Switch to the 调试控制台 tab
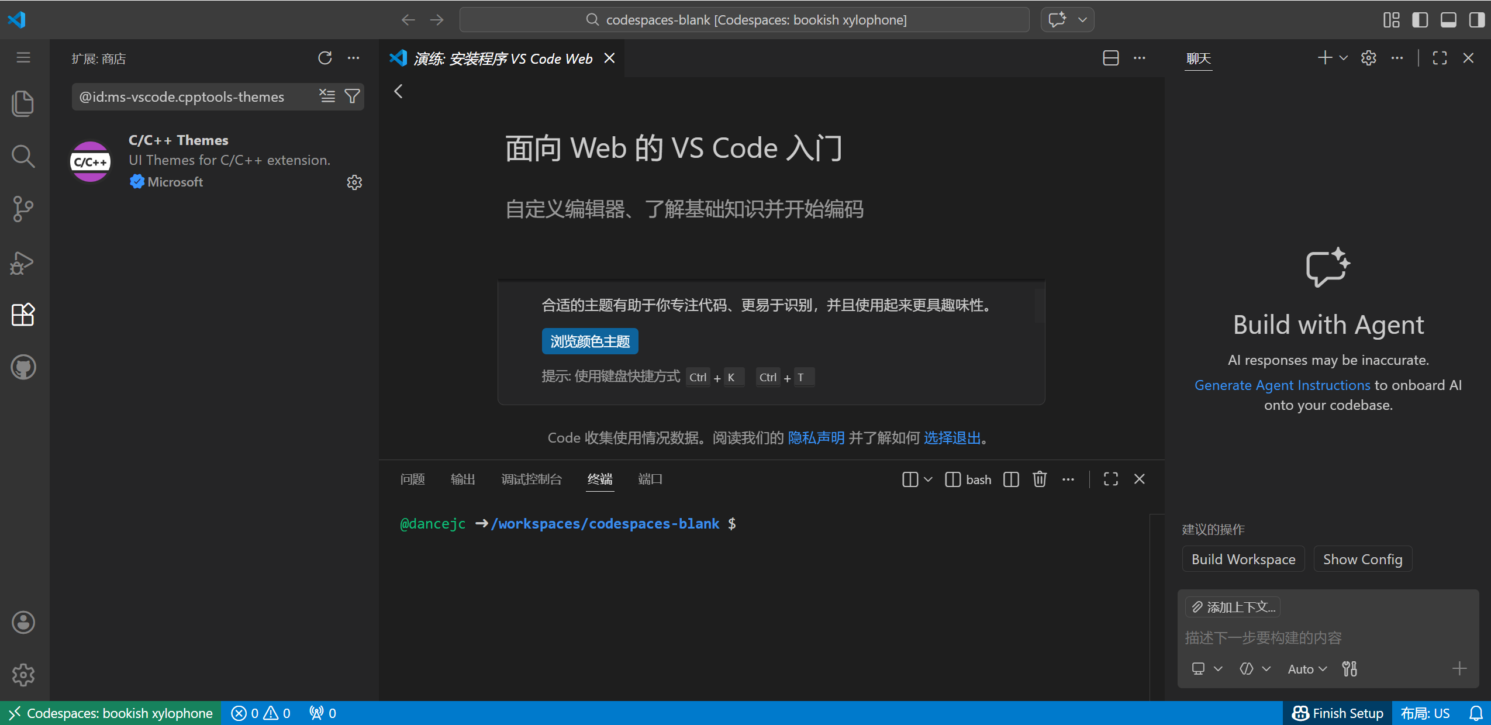The height and width of the screenshot is (725, 1491). coord(531,479)
